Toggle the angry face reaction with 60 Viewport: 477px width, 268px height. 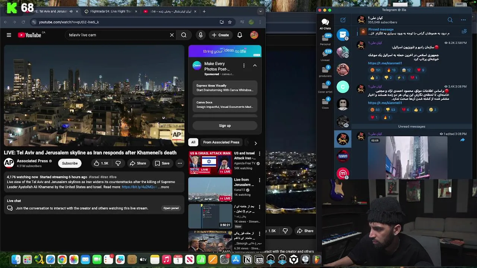(375, 110)
